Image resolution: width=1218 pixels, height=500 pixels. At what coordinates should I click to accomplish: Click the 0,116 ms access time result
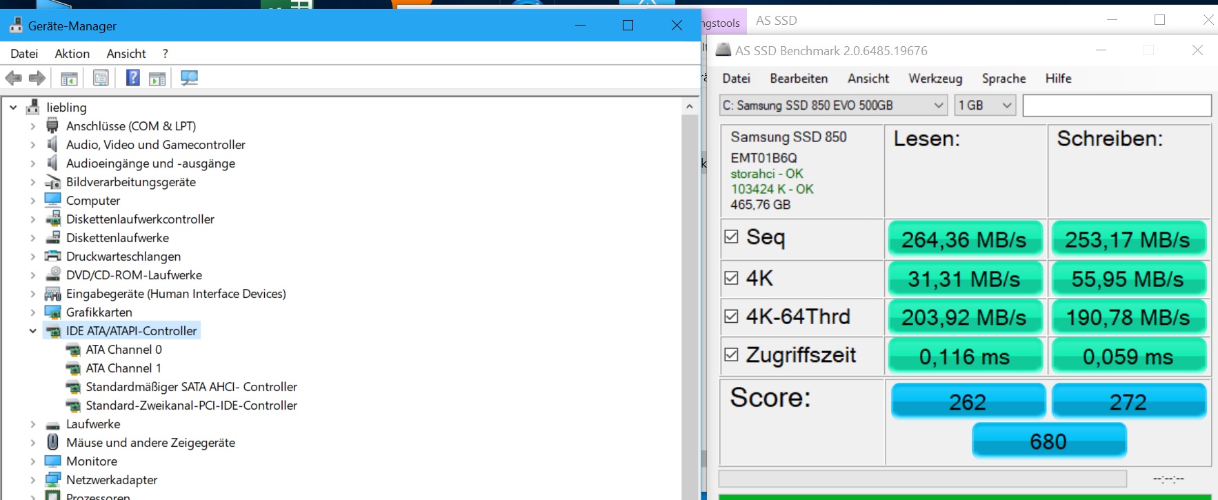[964, 357]
